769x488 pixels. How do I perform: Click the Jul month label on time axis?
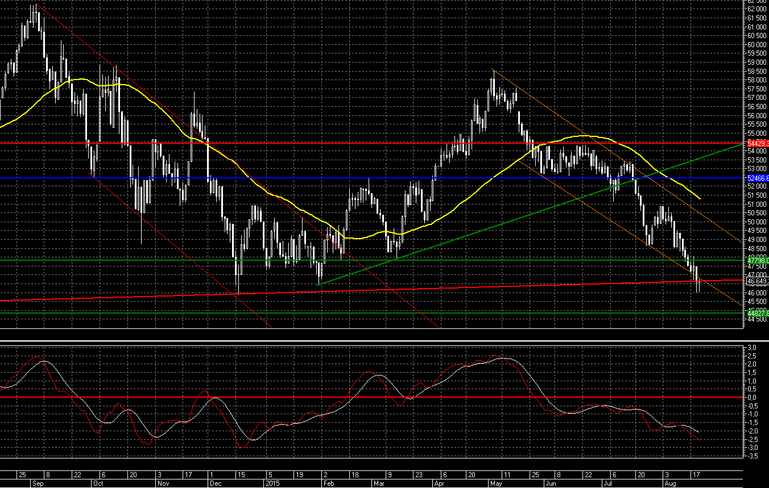608,483
